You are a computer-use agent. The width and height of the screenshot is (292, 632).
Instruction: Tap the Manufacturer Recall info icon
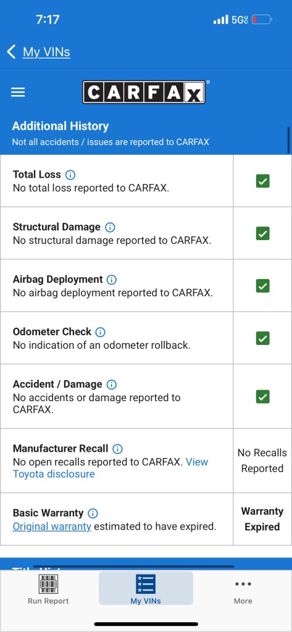pos(117,449)
